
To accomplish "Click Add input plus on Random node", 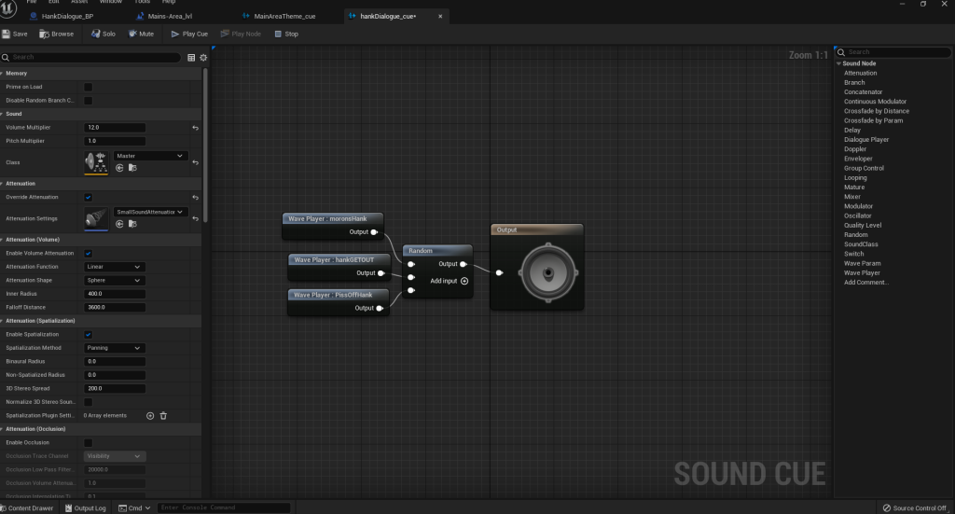I will 464,281.
